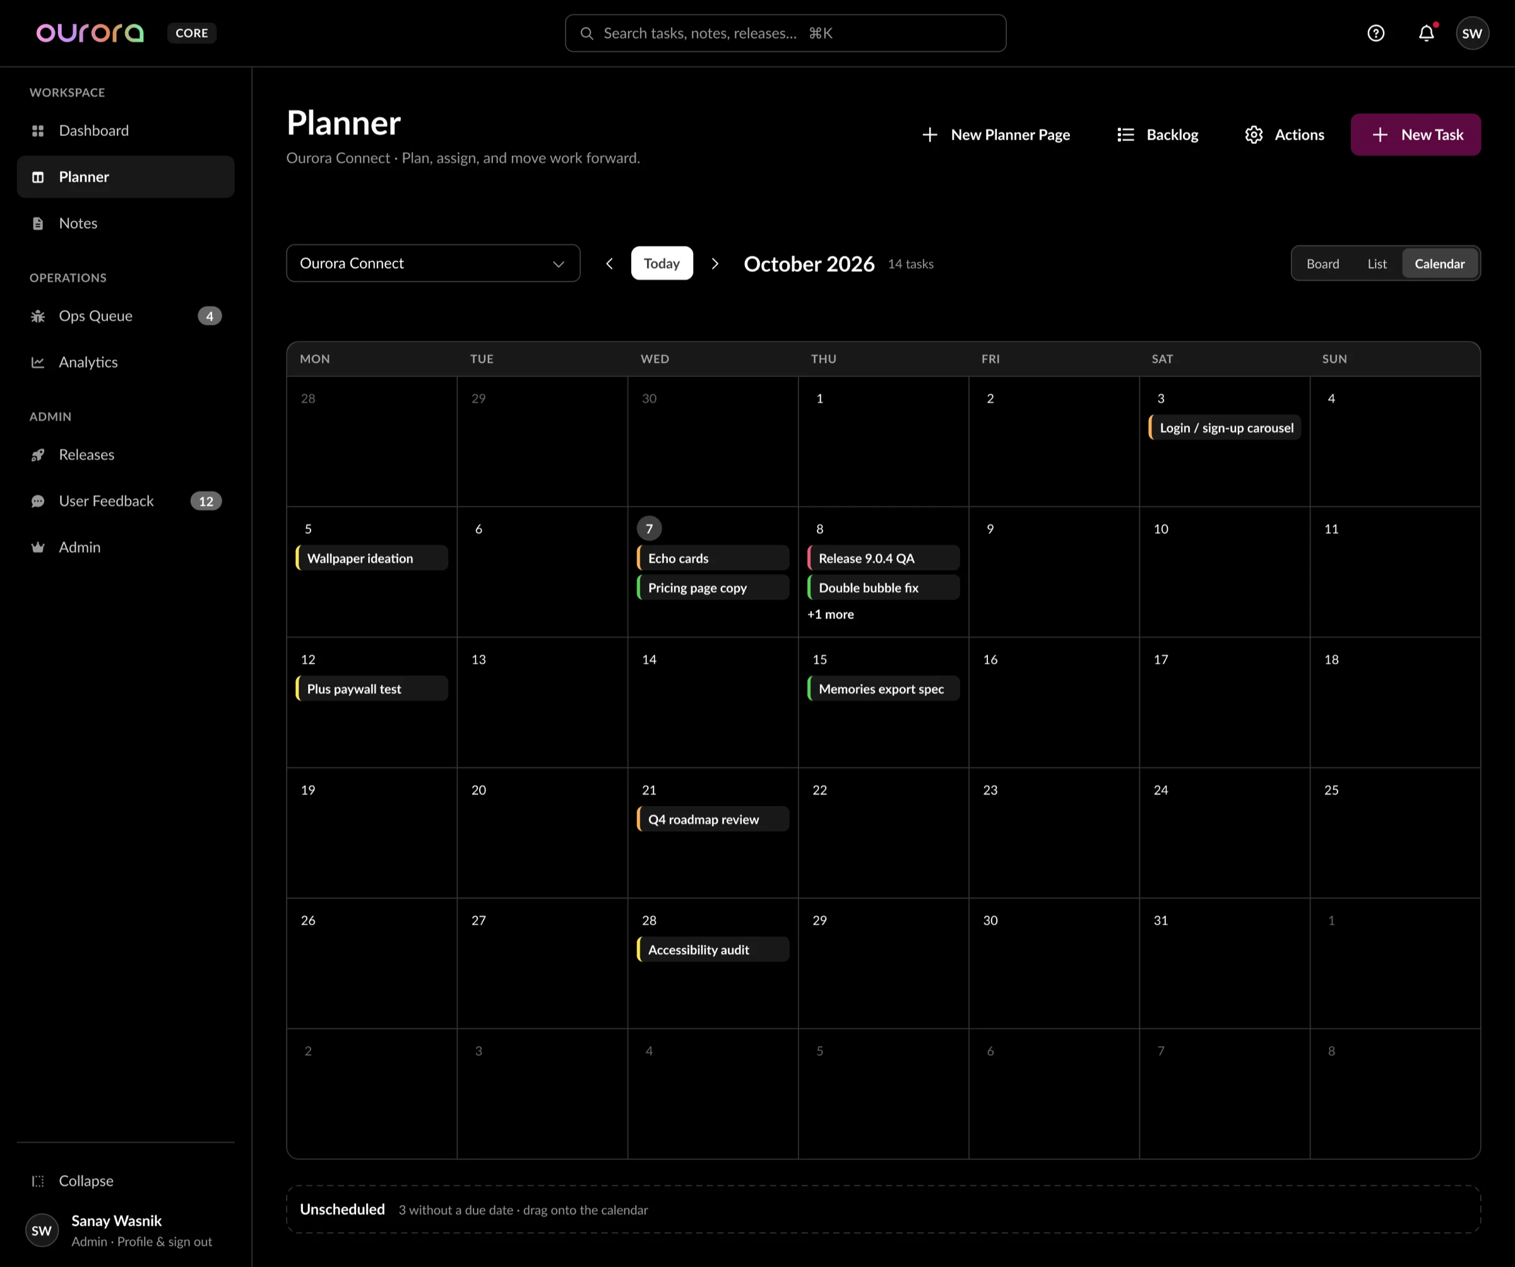1515x1267 pixels.
Task: Click the Dashboard grid icon
Action: click(x=39, y=131)
